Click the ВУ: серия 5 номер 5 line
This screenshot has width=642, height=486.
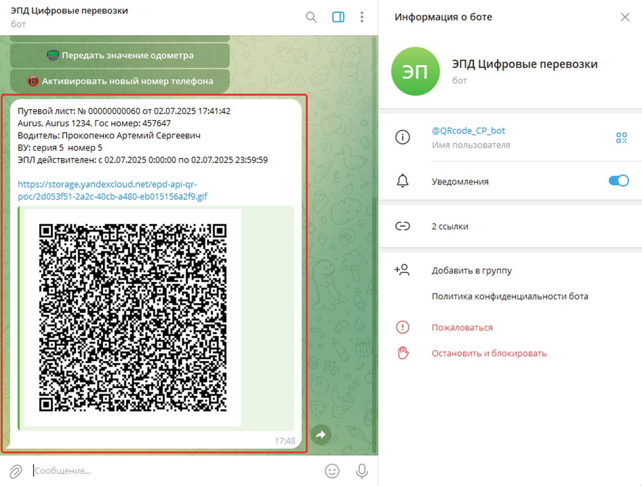click(x=60, y=148)
